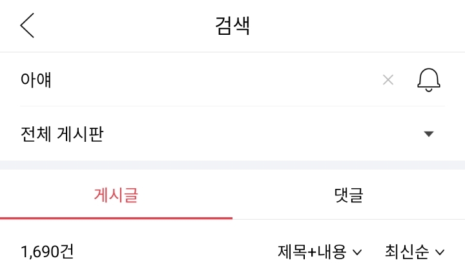This screenshot has height=274, width=465.
Task: Go back using the left arrow
Action: pos(27,26)
